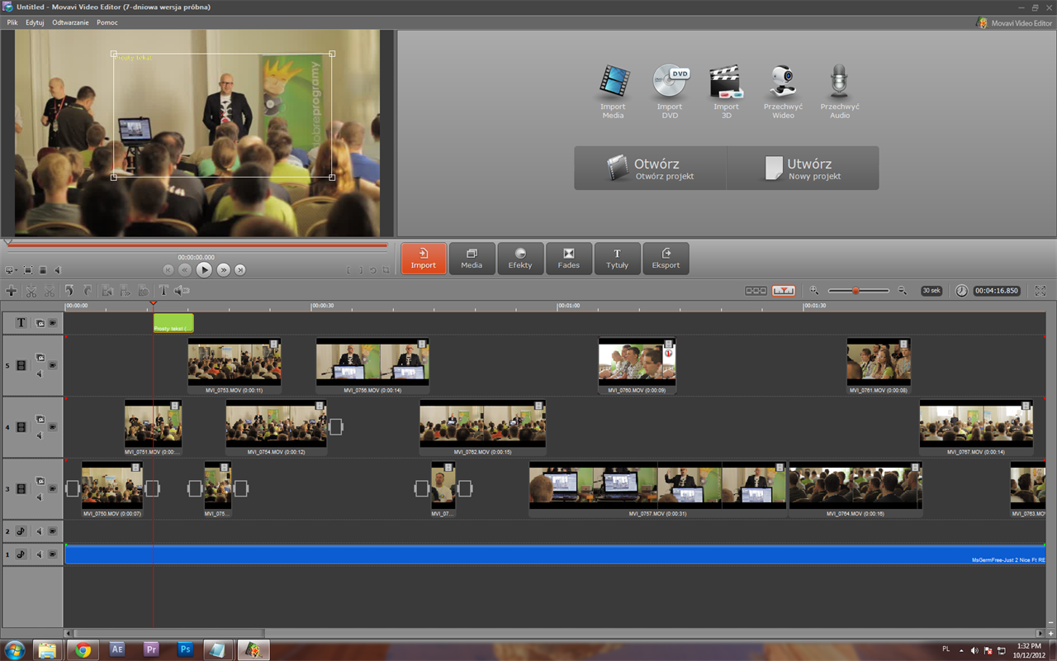The width and height of the screenshot is (1057, 661).
Task: Mute the speaker on track 4
Action: [39, 435]
